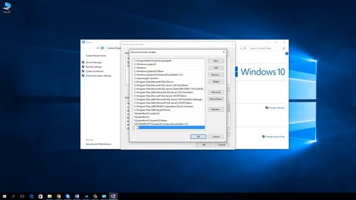The image size is (356, 200).
Task: Select the C:\Windows\system32 path entry
Action: pos(169,64)
